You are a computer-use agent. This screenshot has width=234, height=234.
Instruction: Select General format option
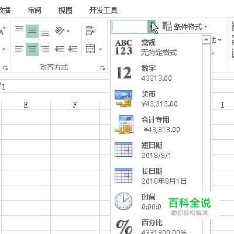coord(156,47)
